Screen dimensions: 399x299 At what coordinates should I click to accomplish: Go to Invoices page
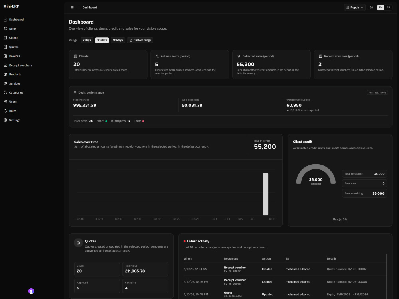[14, 56]
